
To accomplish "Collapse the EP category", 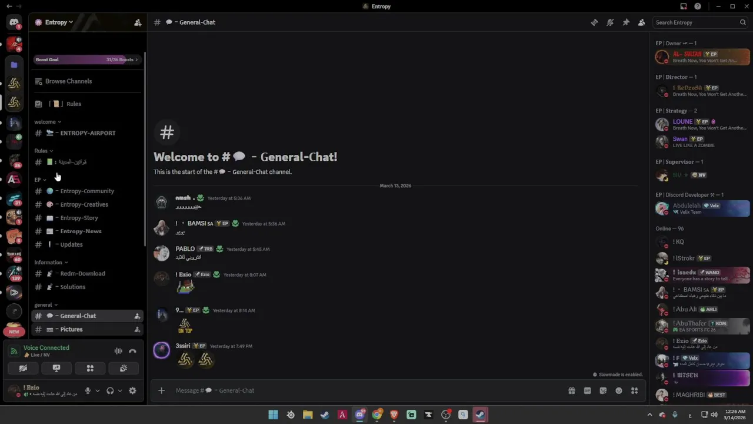I will (40, 180).
